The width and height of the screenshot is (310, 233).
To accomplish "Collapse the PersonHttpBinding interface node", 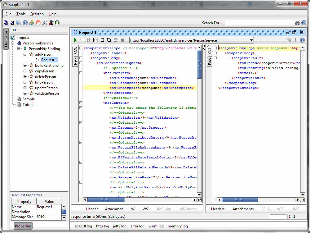I will pyautogui.click(x=19, y=48).
